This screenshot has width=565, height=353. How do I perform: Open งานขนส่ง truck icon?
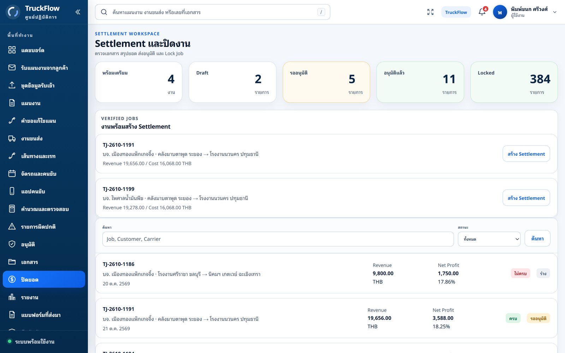[12, 138]
